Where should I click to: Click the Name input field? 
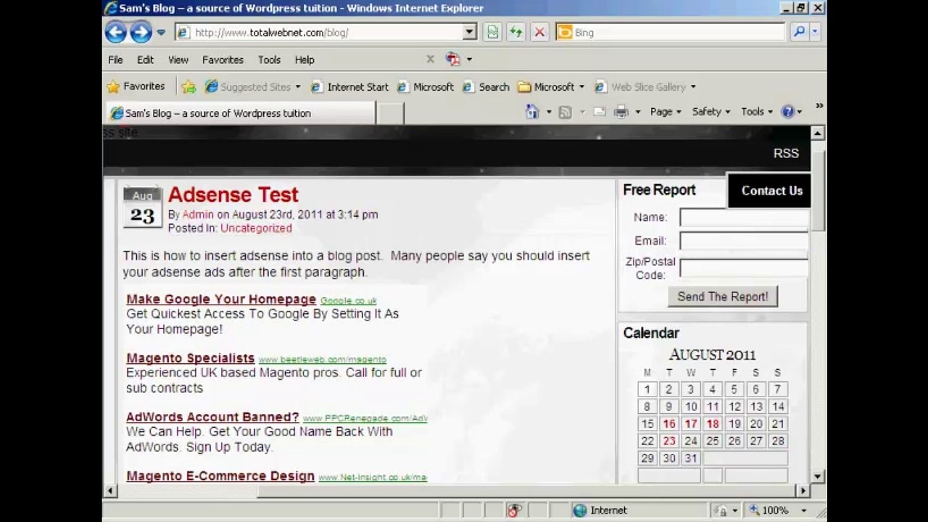pyautogui.click(x=744, y=218)
